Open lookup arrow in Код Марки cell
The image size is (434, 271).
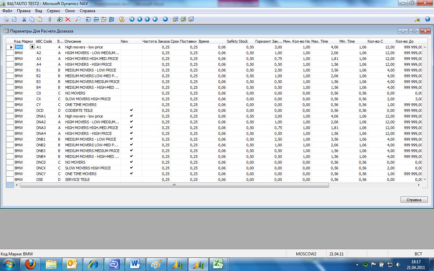[33, 47]
